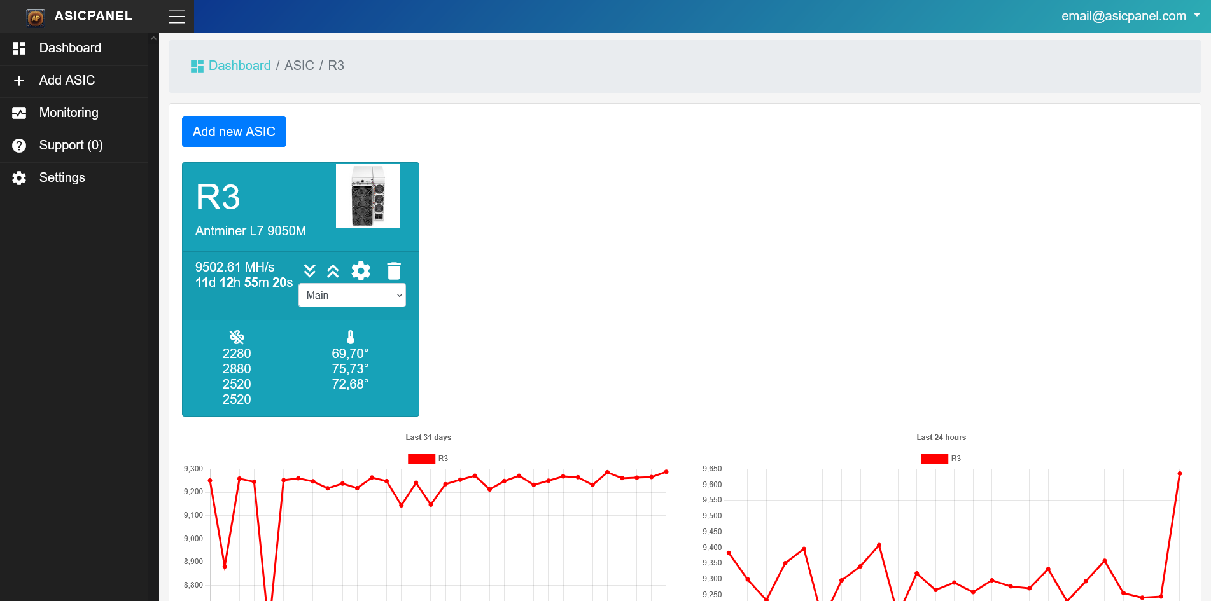Open Monitoring in the sidebar
The image size is (1211, 601).
click(69, 113)
